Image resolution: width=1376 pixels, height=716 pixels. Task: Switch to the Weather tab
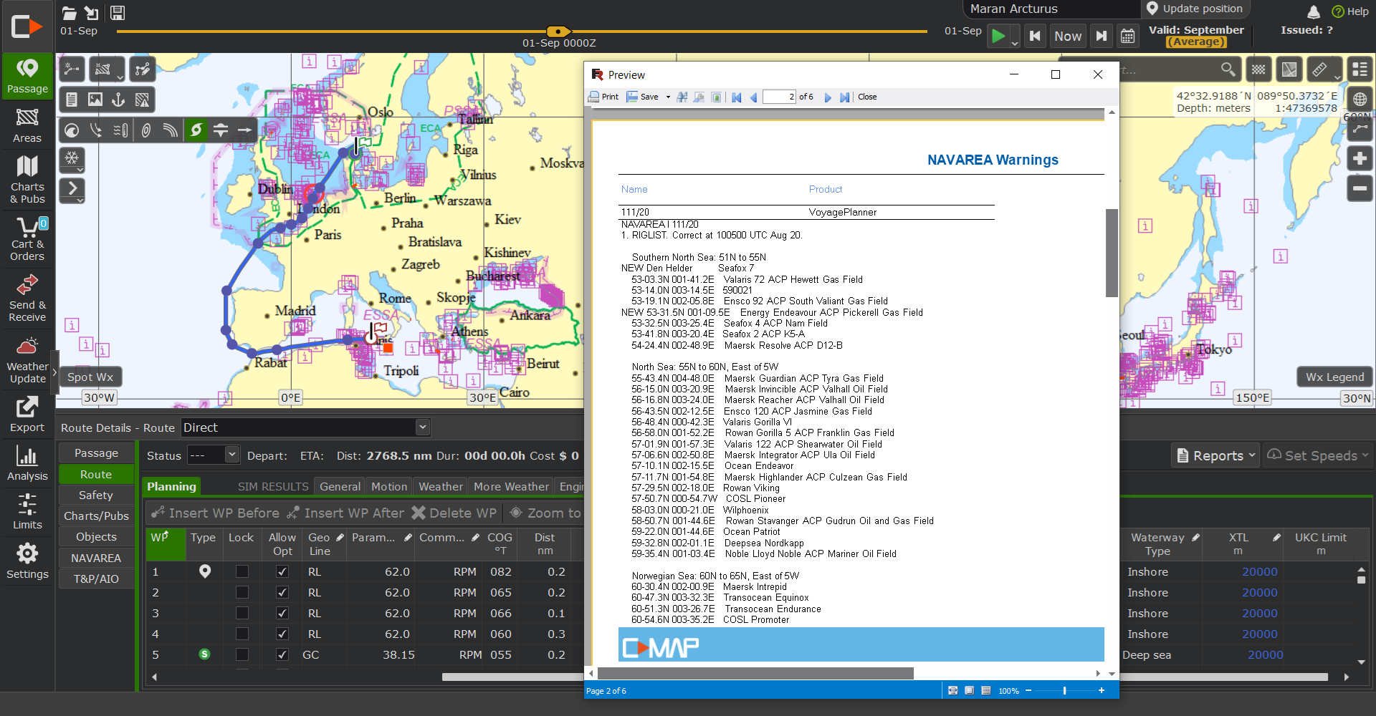(440, 486)
